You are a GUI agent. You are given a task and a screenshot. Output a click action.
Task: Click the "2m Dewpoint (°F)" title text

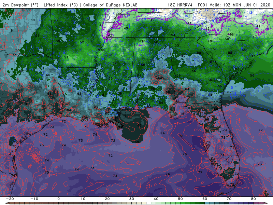coord(20,5)
